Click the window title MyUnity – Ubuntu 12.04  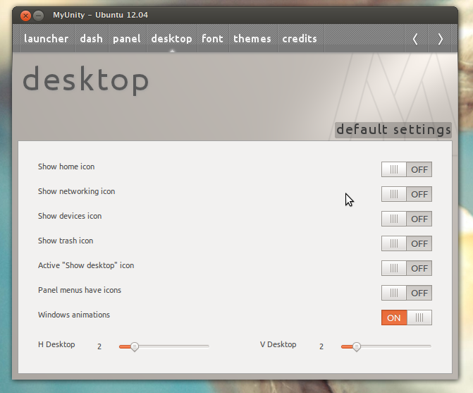pos(101,15)
